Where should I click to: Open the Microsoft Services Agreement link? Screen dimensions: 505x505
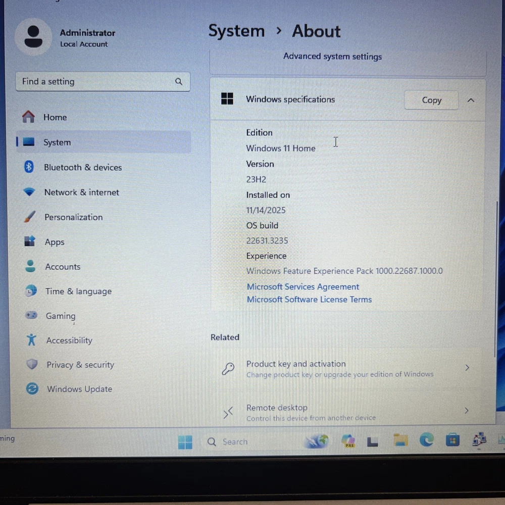tap(303, 287)
